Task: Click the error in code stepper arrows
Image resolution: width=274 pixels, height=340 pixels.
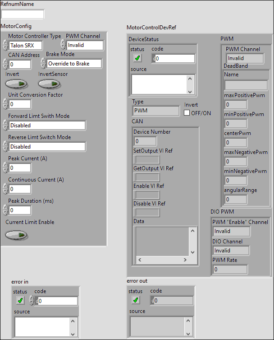Action: click(32, 301)
